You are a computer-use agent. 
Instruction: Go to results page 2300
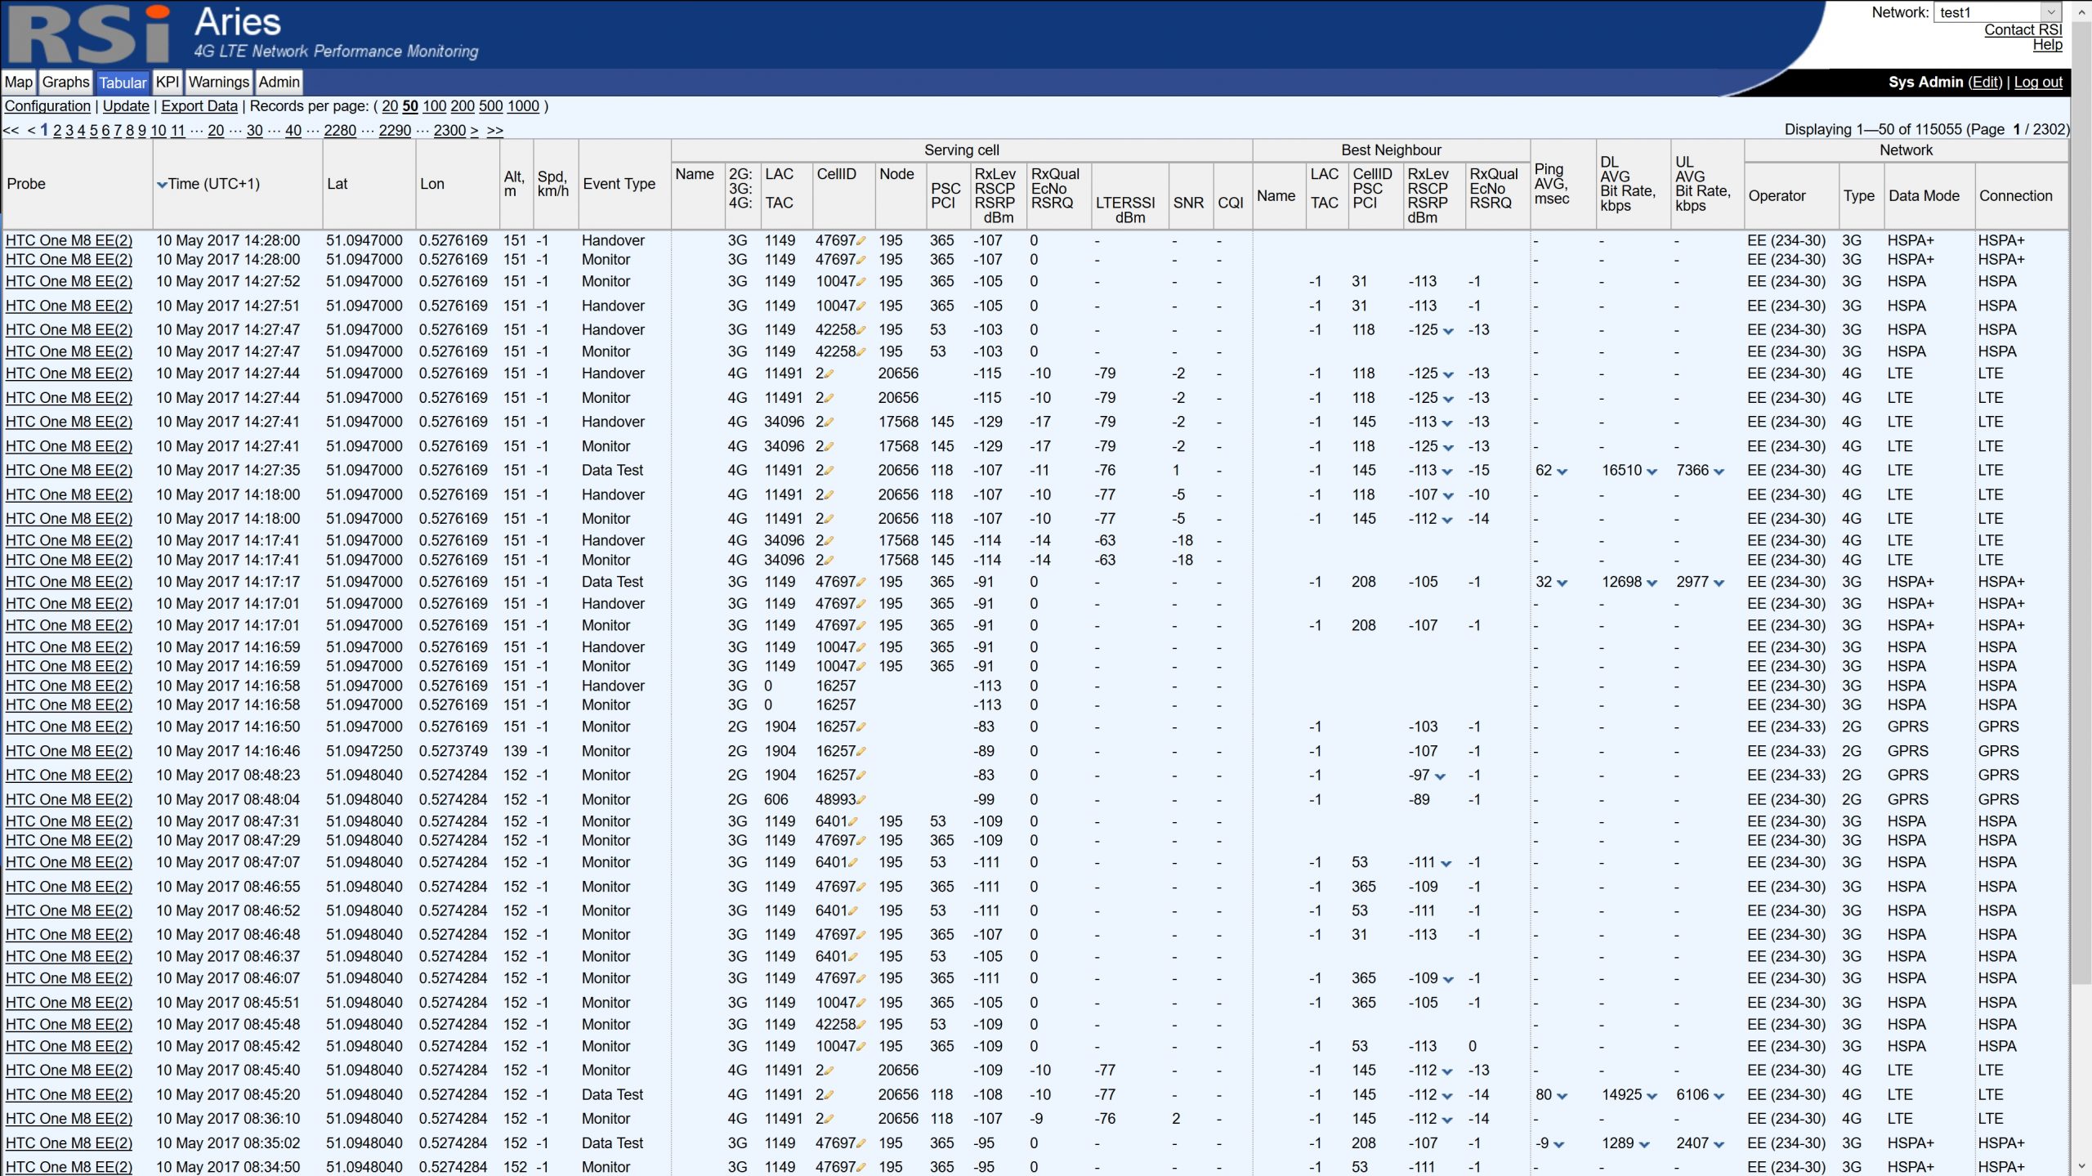(x=449, y=131)
